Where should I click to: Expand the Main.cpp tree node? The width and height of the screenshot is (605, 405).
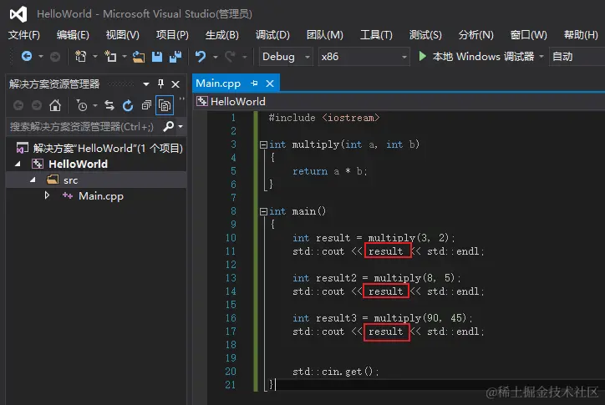point(47,195)
